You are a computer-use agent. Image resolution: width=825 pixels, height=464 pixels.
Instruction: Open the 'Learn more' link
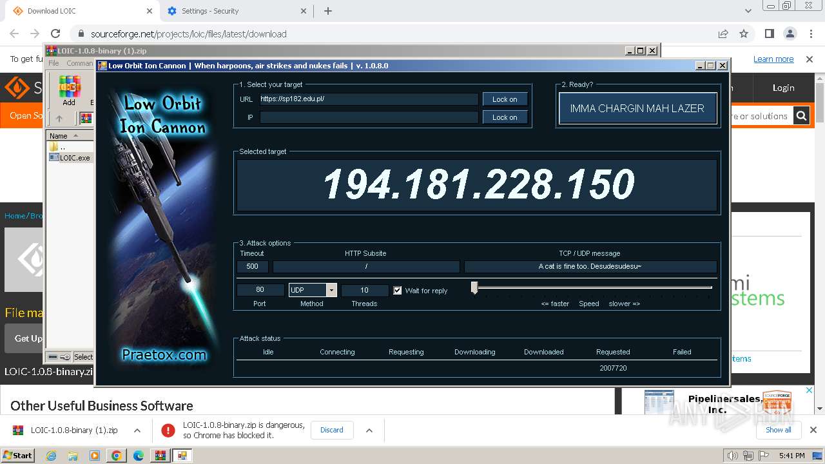click(773, 59)
